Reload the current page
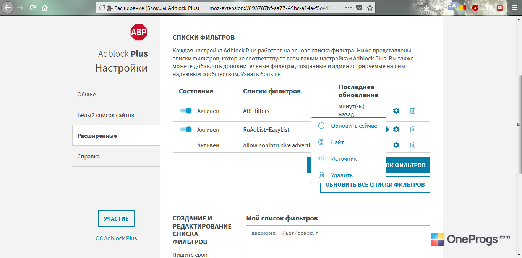 tap(33, 7)
